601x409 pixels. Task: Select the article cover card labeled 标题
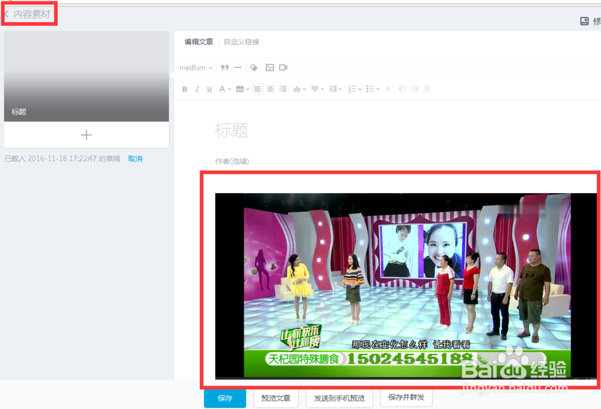click(87, 76)
